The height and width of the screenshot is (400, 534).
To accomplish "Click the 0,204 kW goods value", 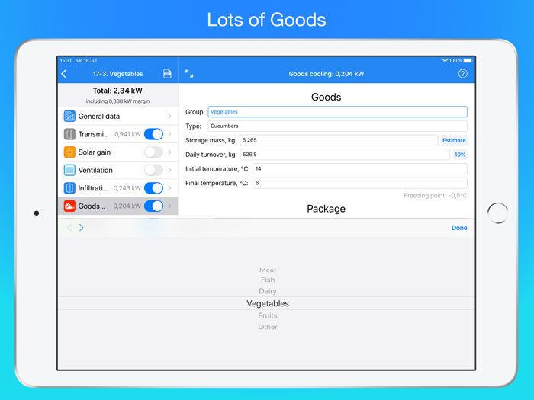I will (127, 206).
